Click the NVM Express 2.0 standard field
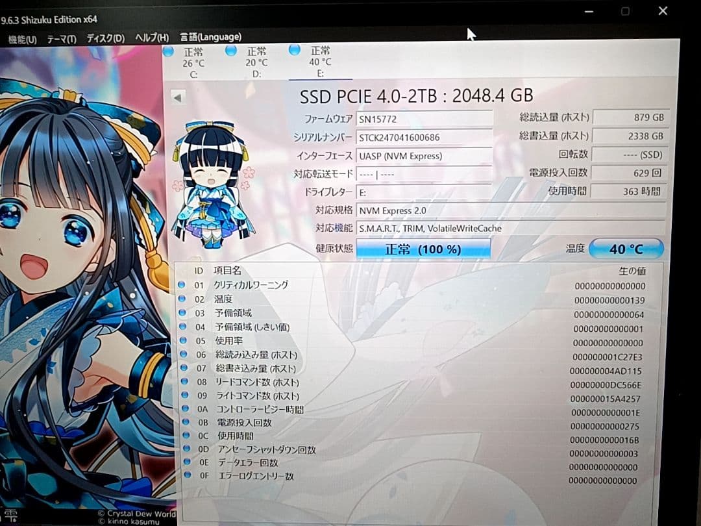701x526 pixels. tap(511, 210)
